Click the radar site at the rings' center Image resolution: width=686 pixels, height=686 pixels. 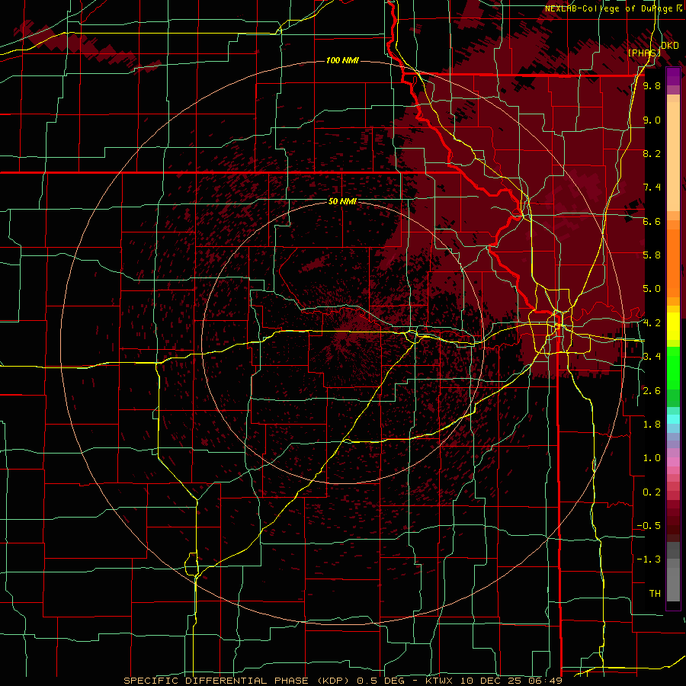[x=342, y=342]
